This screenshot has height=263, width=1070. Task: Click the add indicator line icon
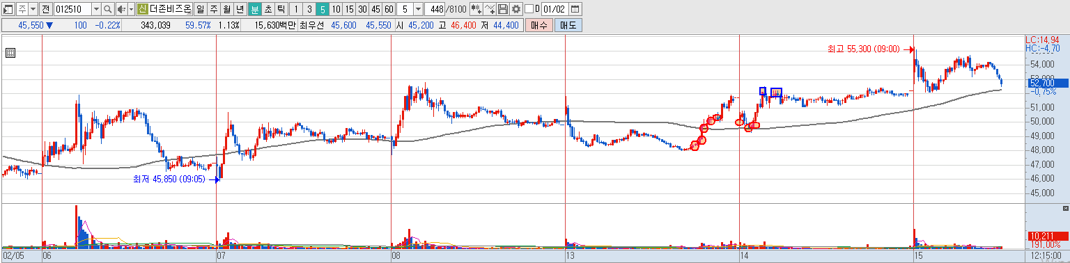click(x=490, y=9)
